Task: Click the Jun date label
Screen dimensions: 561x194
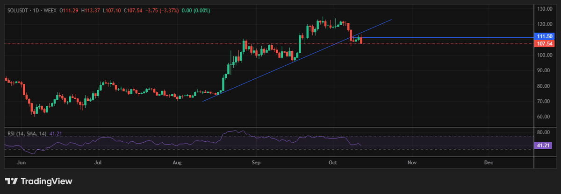Action: point(20,163)
